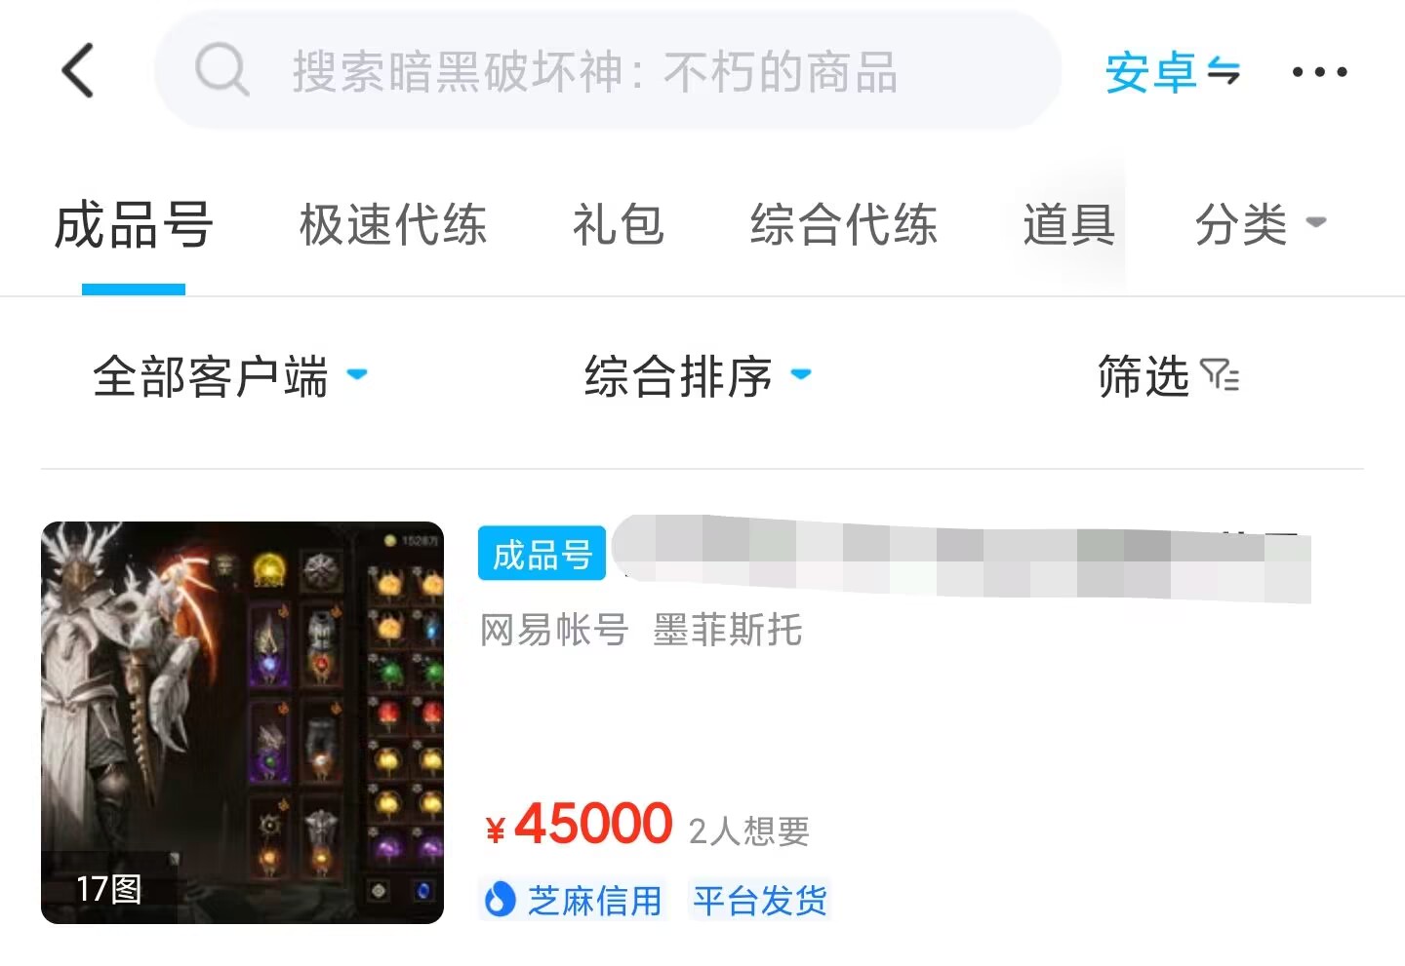Viewport: 1405px width, 966px height.
Task: Tap the filter funnel icon
Action: [1220, 375]
